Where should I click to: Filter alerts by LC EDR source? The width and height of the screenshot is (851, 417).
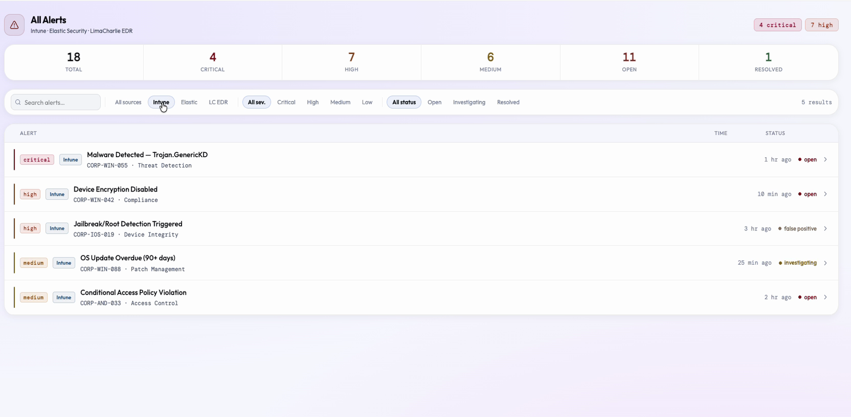tap(218, 102)
